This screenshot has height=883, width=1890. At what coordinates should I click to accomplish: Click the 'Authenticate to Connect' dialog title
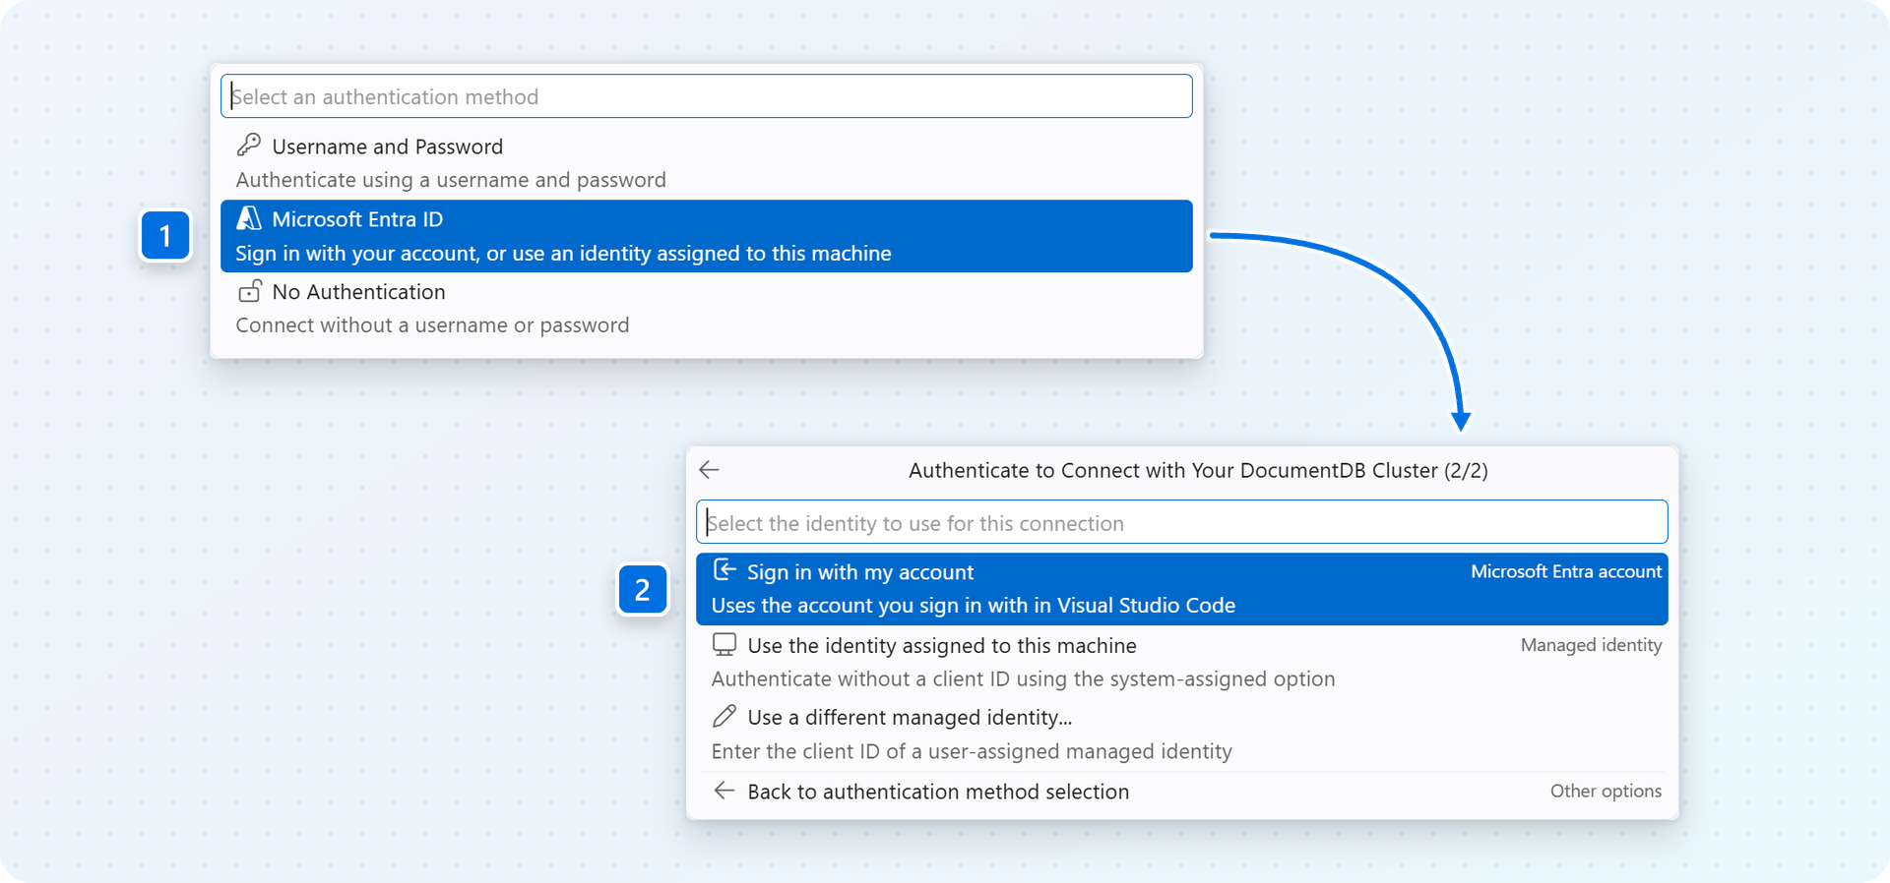(1198, 470)
